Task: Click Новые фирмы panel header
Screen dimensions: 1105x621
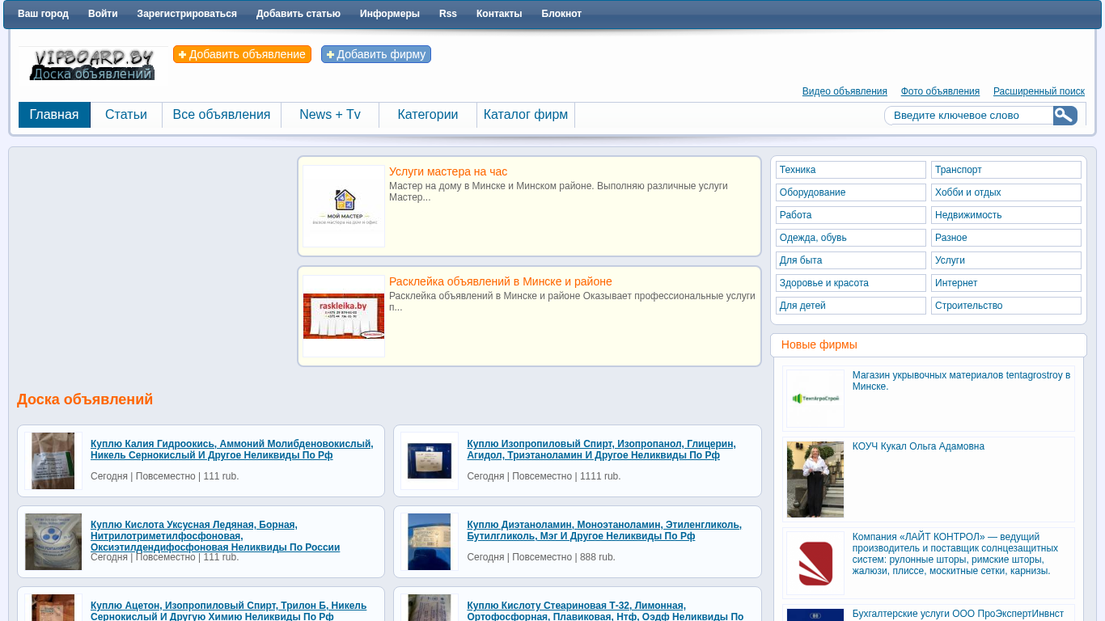Action: [x=929, y=345]
